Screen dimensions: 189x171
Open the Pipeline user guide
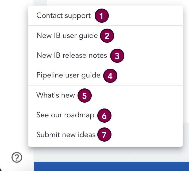coord(68,75)
